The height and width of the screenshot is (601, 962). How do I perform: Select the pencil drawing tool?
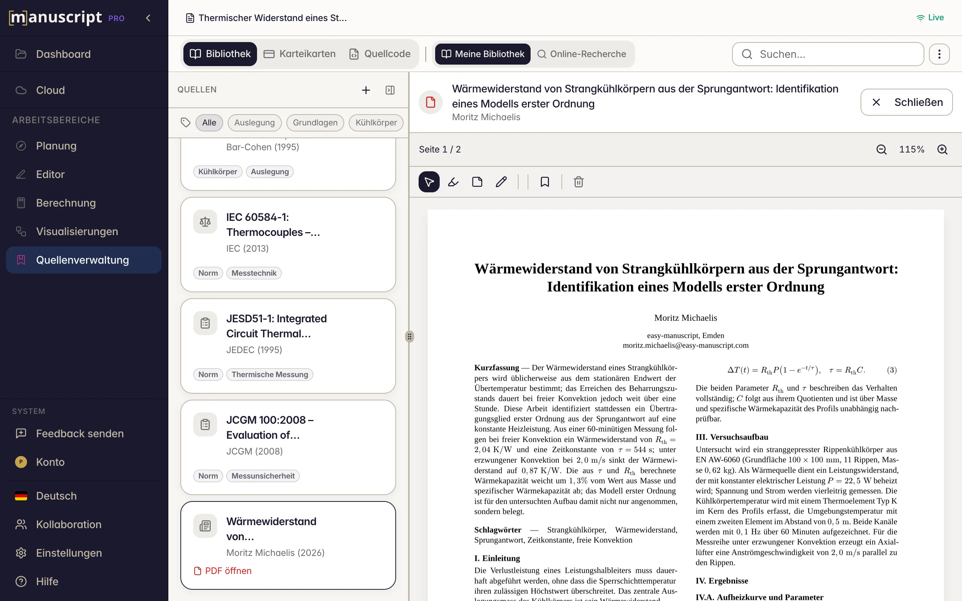[501, 182]
